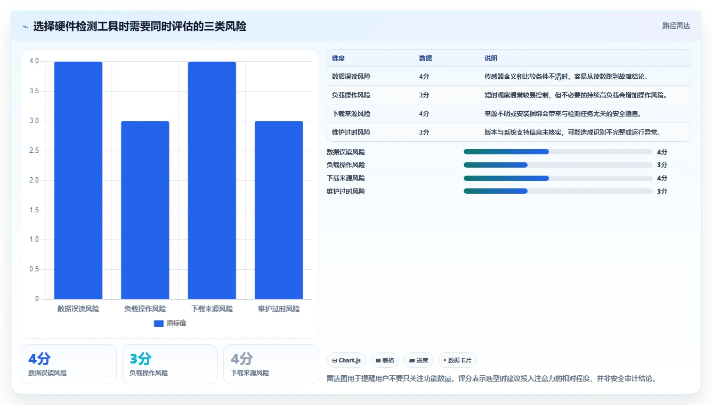The width and height of the screenshot is (712, 405).
Task: Click the page title 选择硬件检测工具时需要同时评估的三类风险
Action: 140,26
